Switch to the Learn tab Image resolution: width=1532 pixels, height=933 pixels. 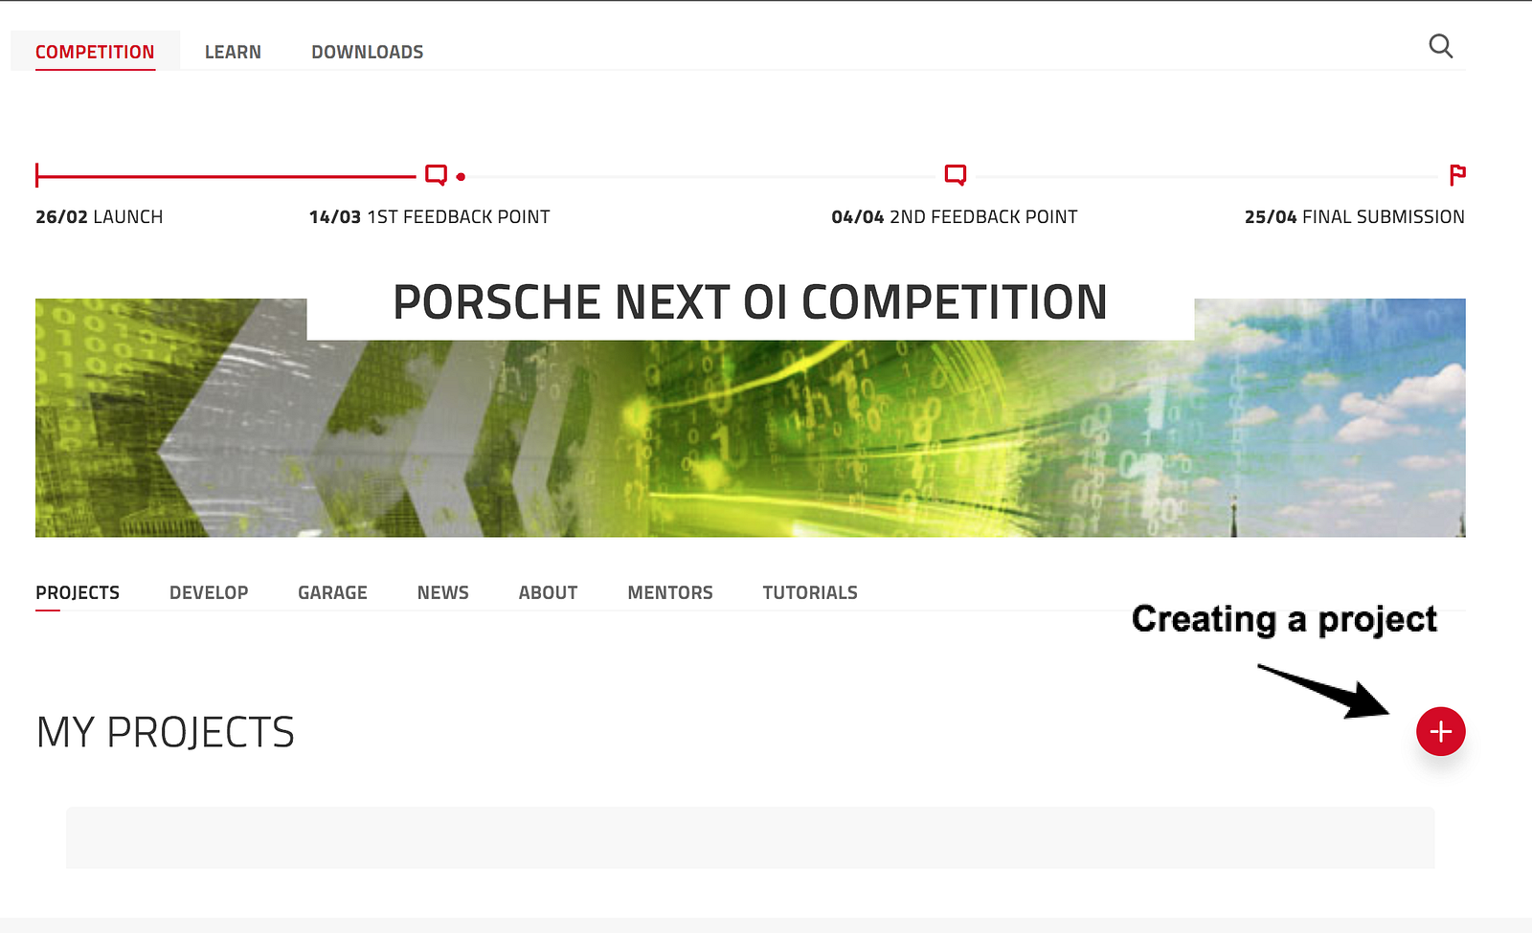(x=233, y=52)
